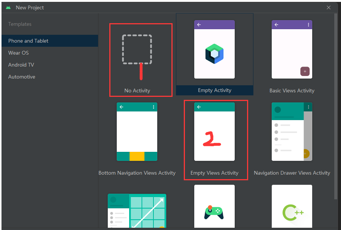The width and height of the screenshot is (341, 230).
Task: Choose the Navigation Drawer Views Activity thumbnail
Action: (x=292, y=132)
